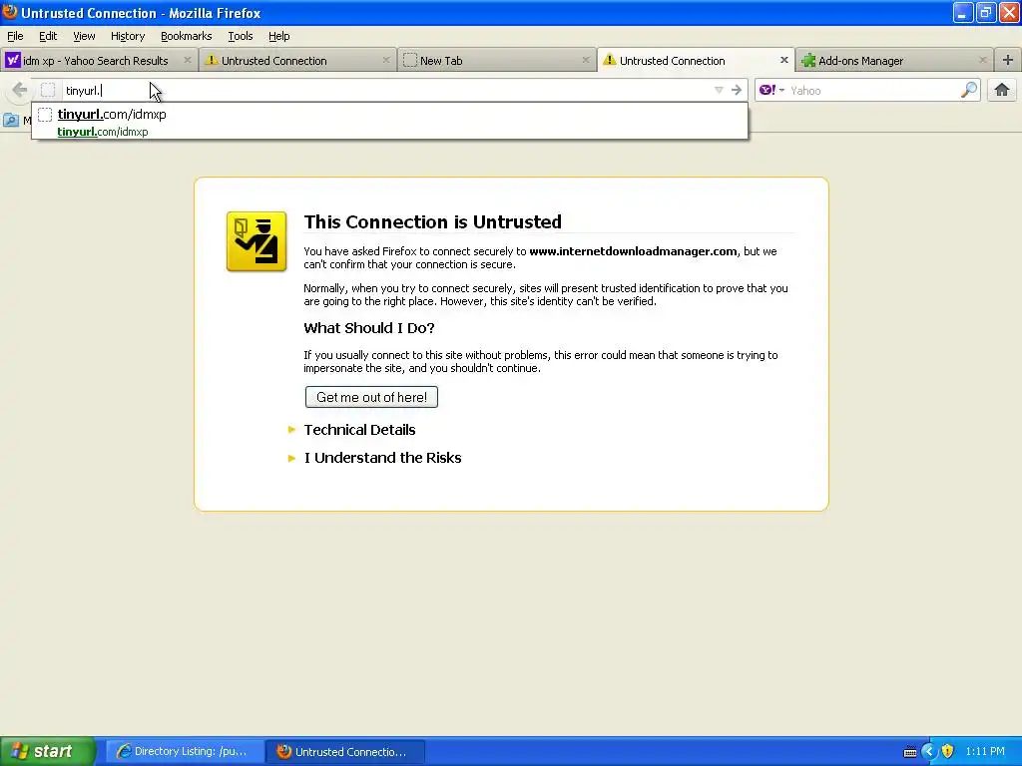Open the History menu
The image size is (1022, 766).
[x=127, y=36]
